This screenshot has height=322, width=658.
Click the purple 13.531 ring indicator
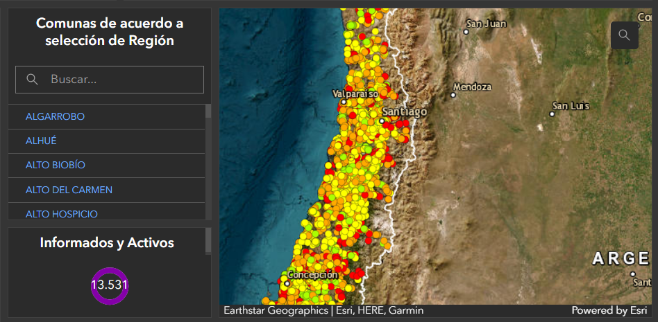point(110,285)
